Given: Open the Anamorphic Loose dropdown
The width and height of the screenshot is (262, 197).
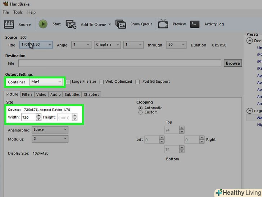Looking at the screenshot, I should (50, 130).
